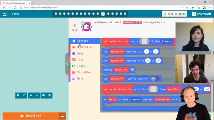The height and width of the screenshot is (120, 214).
Task: Click the browser address bar
Action: (101, 8)
